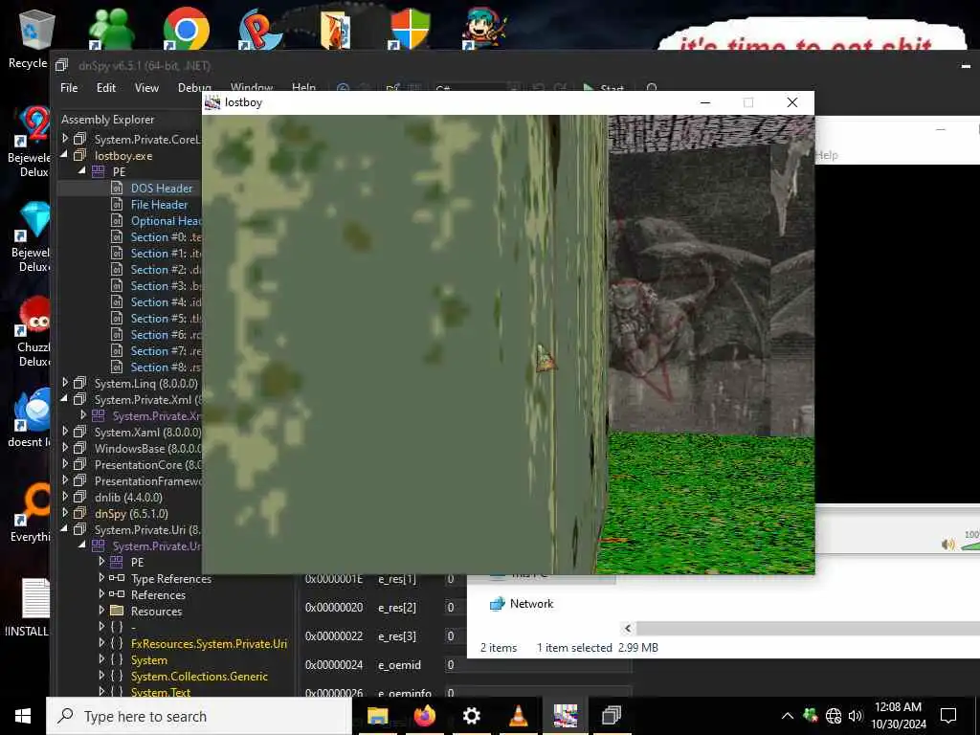Expand the System.Xaml (8.0.0.0) node
Image resolution: width=980 pixels, height=735 pixels.
(x=65, y=432)
